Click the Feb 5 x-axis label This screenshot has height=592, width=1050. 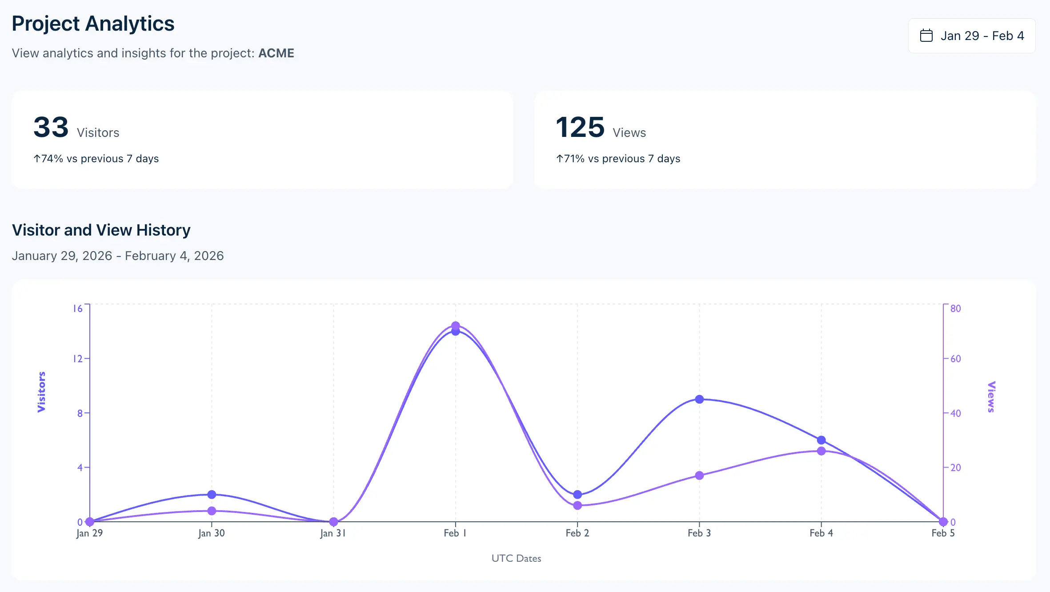[943, 533]
